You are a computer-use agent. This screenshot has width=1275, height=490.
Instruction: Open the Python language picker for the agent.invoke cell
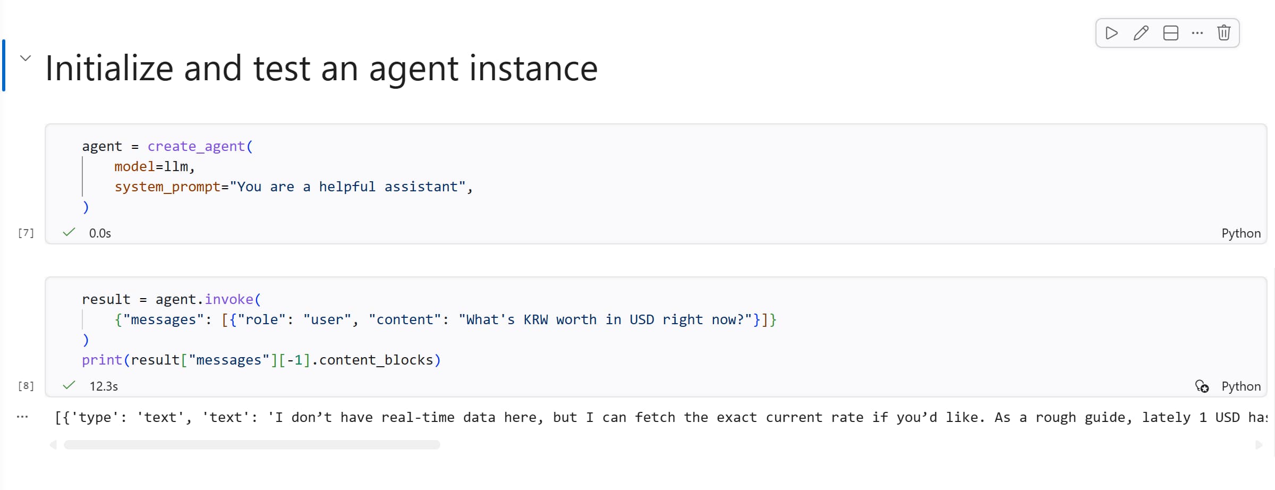coord(1240,386)
